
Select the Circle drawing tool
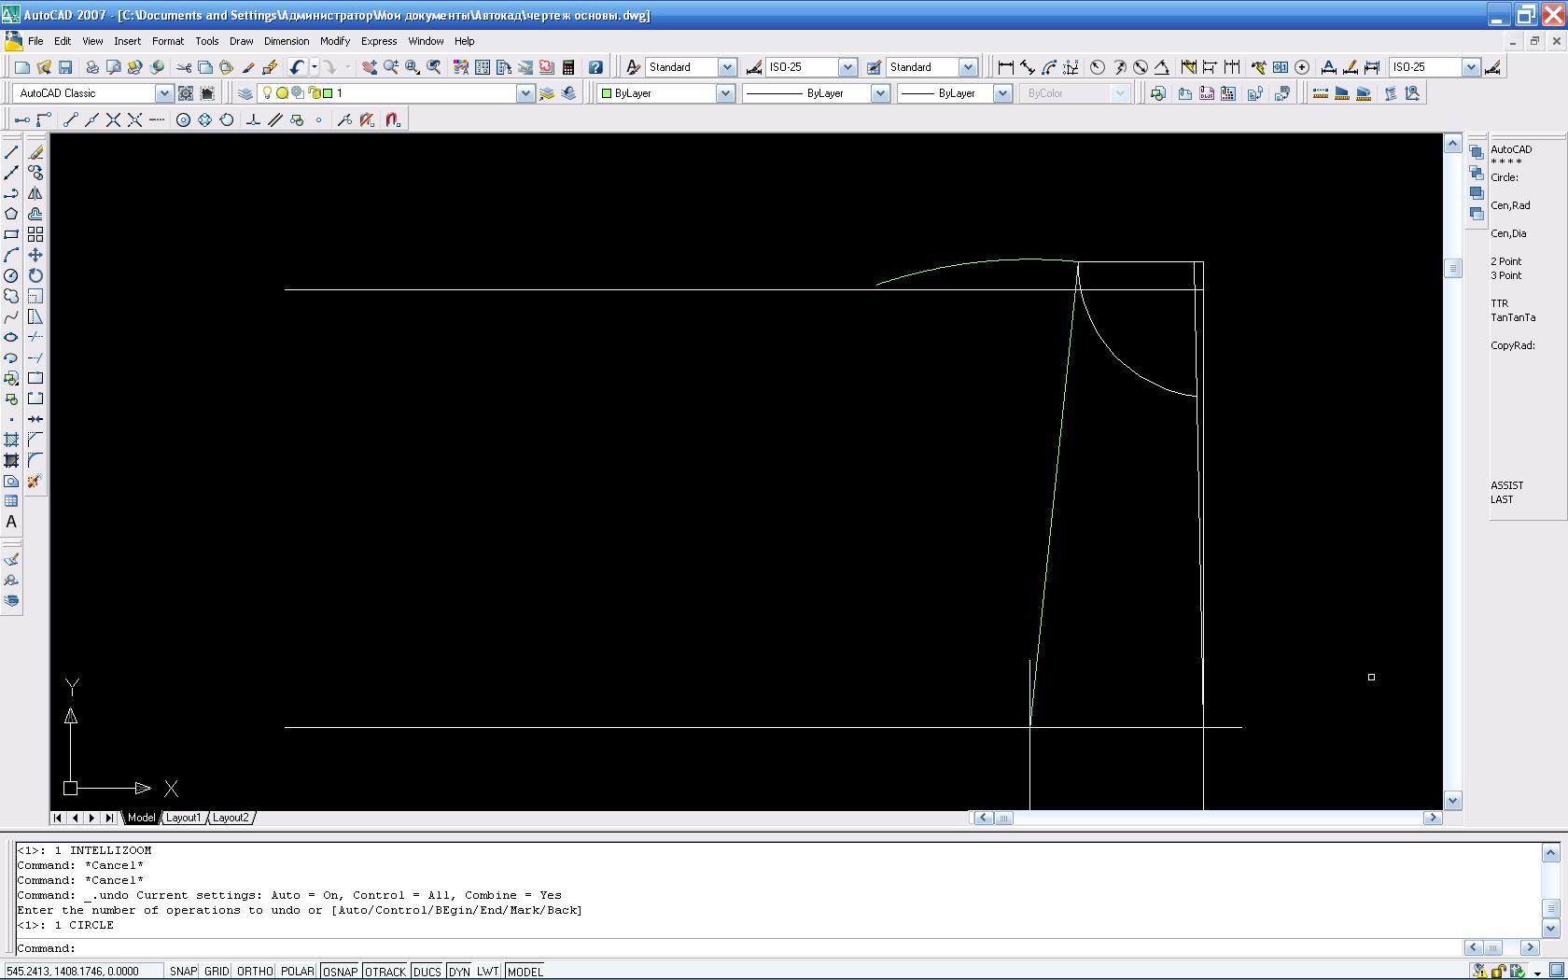pyautogui.click(x=11, y=275)
